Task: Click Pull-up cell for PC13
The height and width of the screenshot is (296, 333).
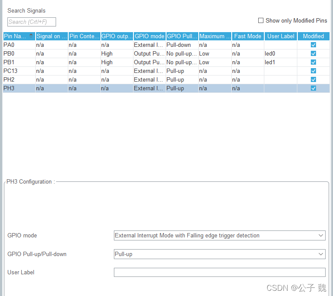Action: click(x=182, y=71)
